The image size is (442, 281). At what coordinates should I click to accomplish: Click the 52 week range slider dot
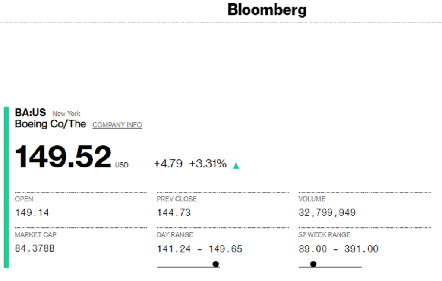coord(313,264)
